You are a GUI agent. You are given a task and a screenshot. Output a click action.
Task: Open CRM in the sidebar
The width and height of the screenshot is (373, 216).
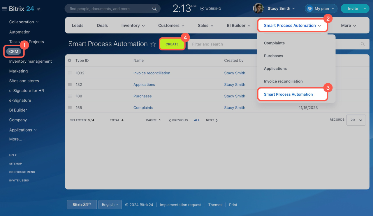pos(14,52)
